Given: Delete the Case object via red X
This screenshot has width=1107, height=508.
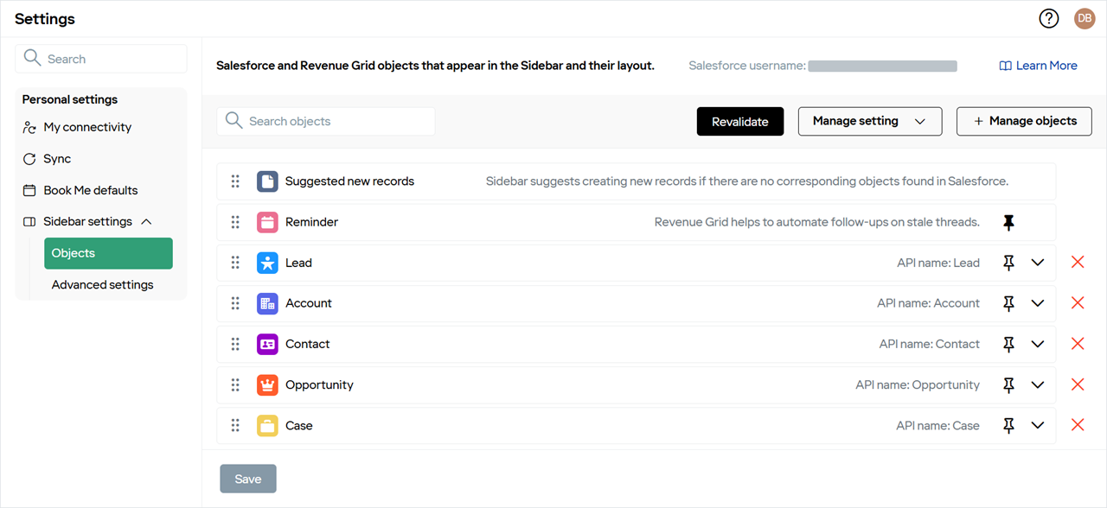Looking at the screenshot, I should (1078, 425).
